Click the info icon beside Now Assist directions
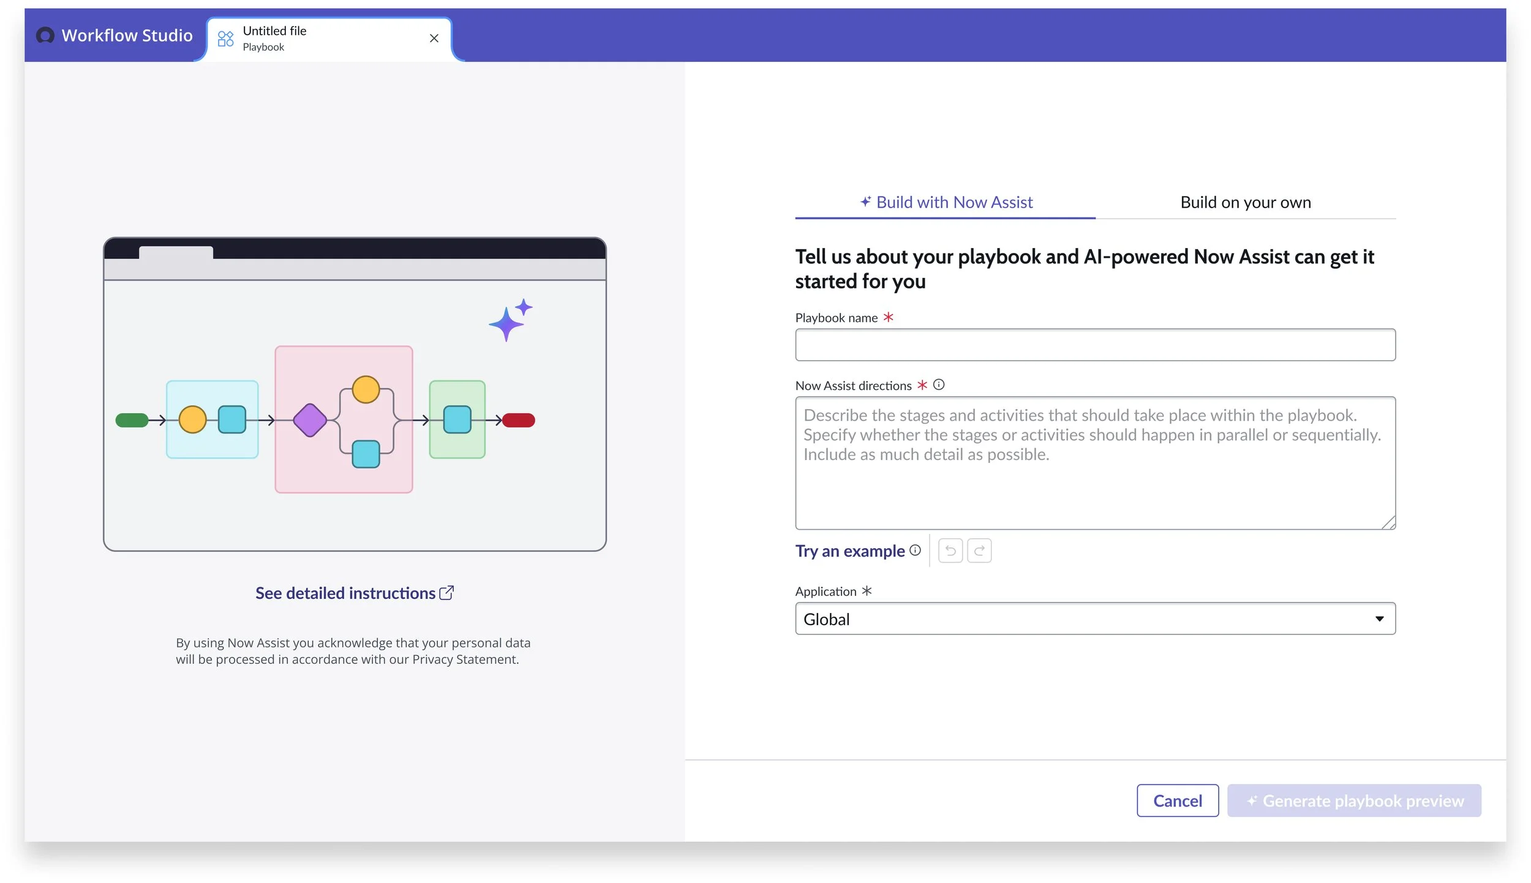The width and height of the screenshot is (1531, 883). pyautogui.click(x=938, y=384)
